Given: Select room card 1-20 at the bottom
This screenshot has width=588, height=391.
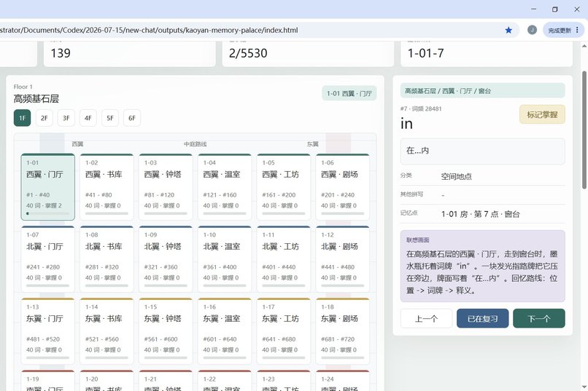Looking at the screenshot, I should pyautogui.click(x=107, y=381).
